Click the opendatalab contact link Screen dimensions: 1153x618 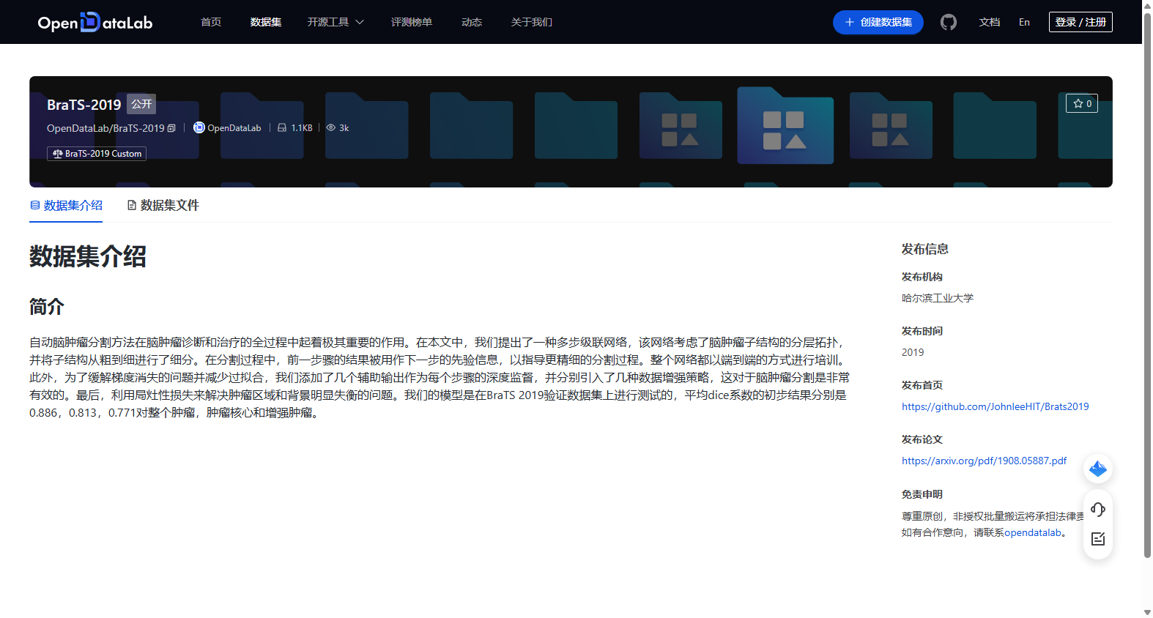(1033, 532)
